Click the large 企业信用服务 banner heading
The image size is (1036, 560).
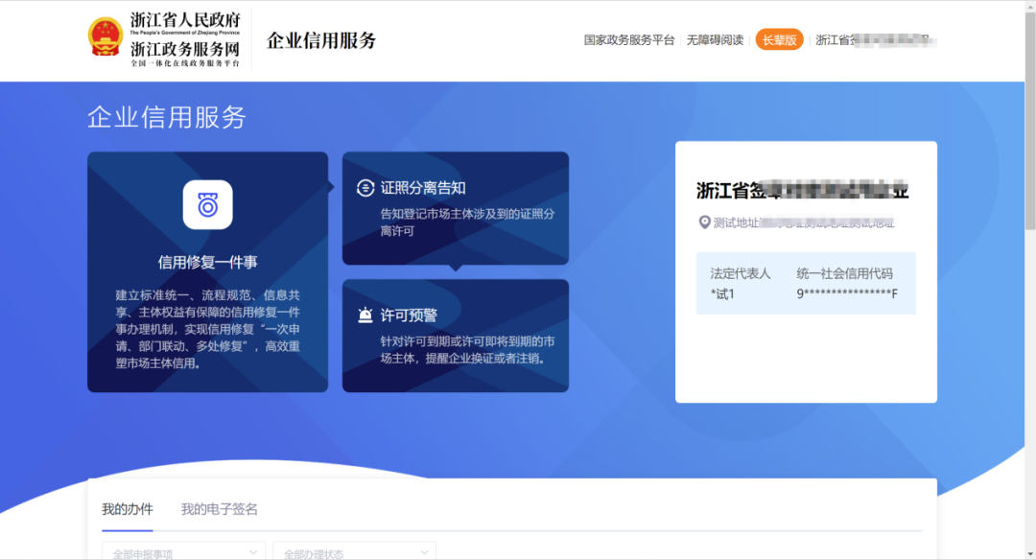167,118
